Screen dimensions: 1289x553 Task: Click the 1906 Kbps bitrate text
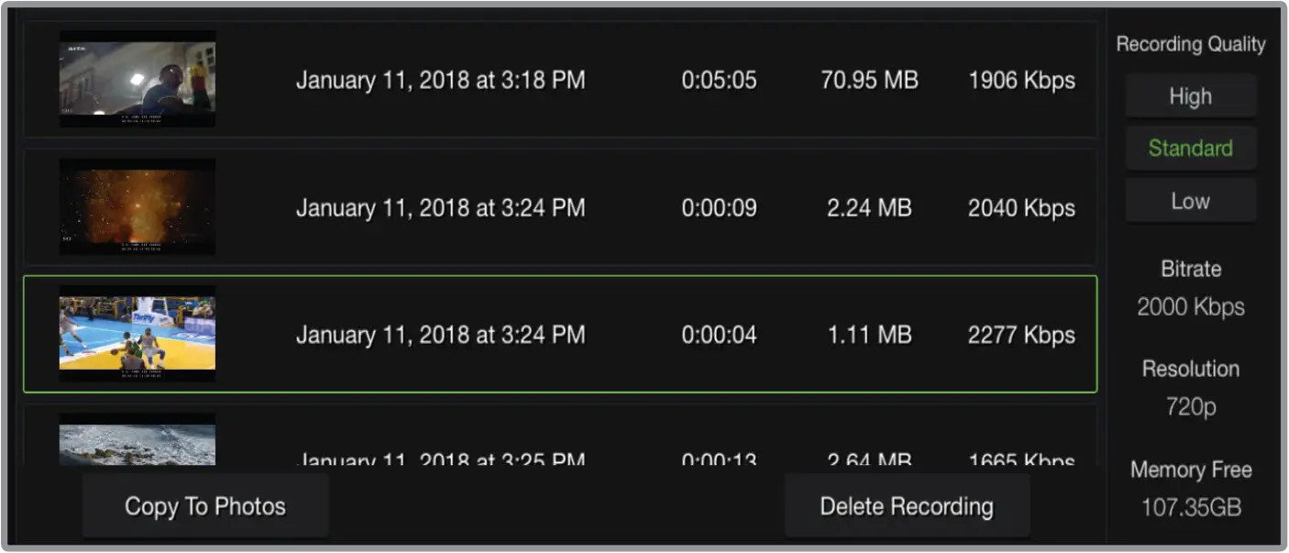(1021, 81)
